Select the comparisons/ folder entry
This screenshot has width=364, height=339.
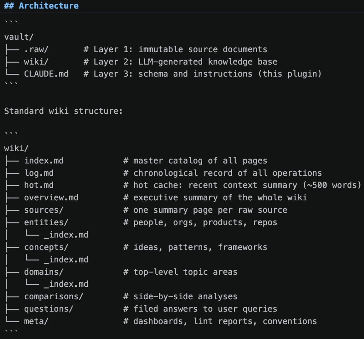pos(54,297)
